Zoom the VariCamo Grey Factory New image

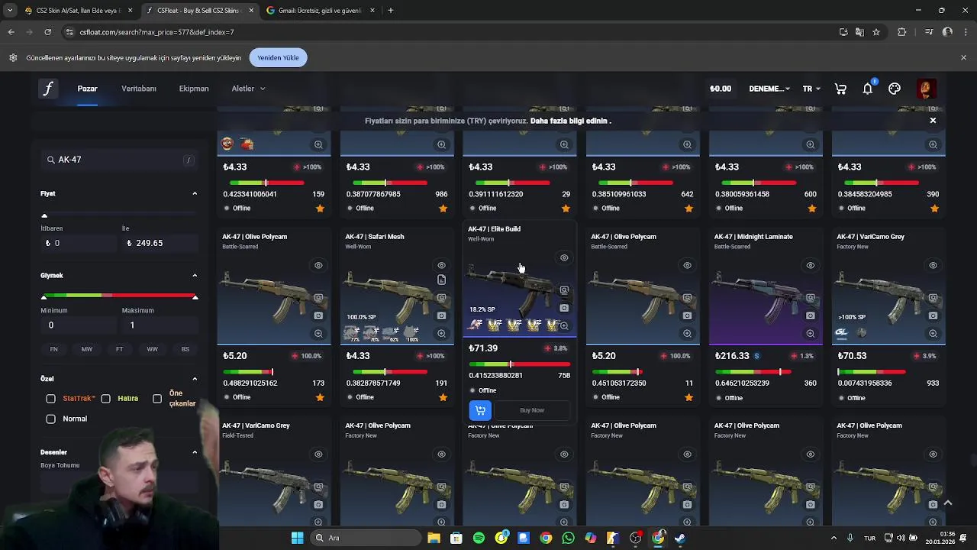click(933, 334)
